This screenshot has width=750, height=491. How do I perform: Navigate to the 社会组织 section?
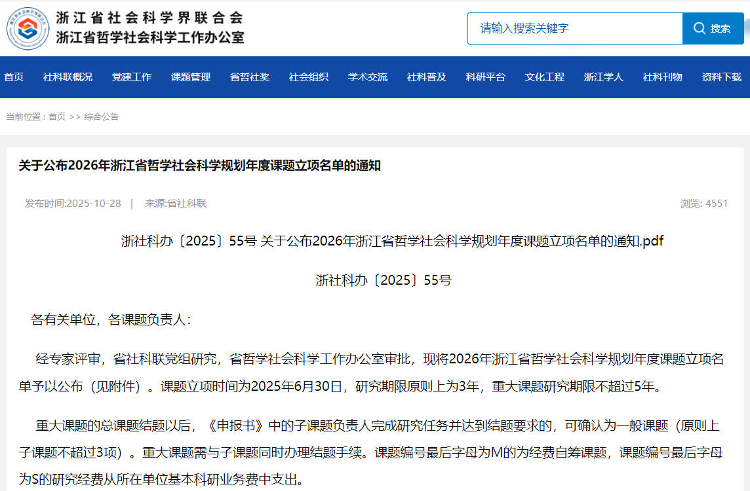(309, 77)
